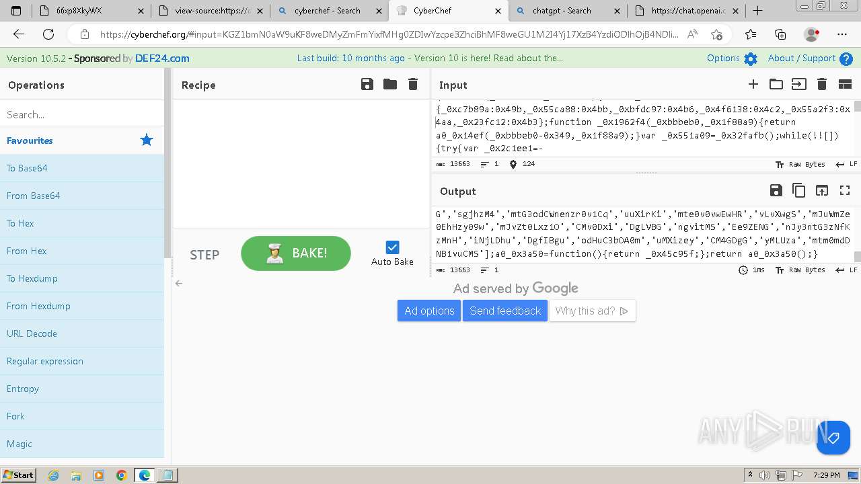Save output to file icon

pos(776,191)
